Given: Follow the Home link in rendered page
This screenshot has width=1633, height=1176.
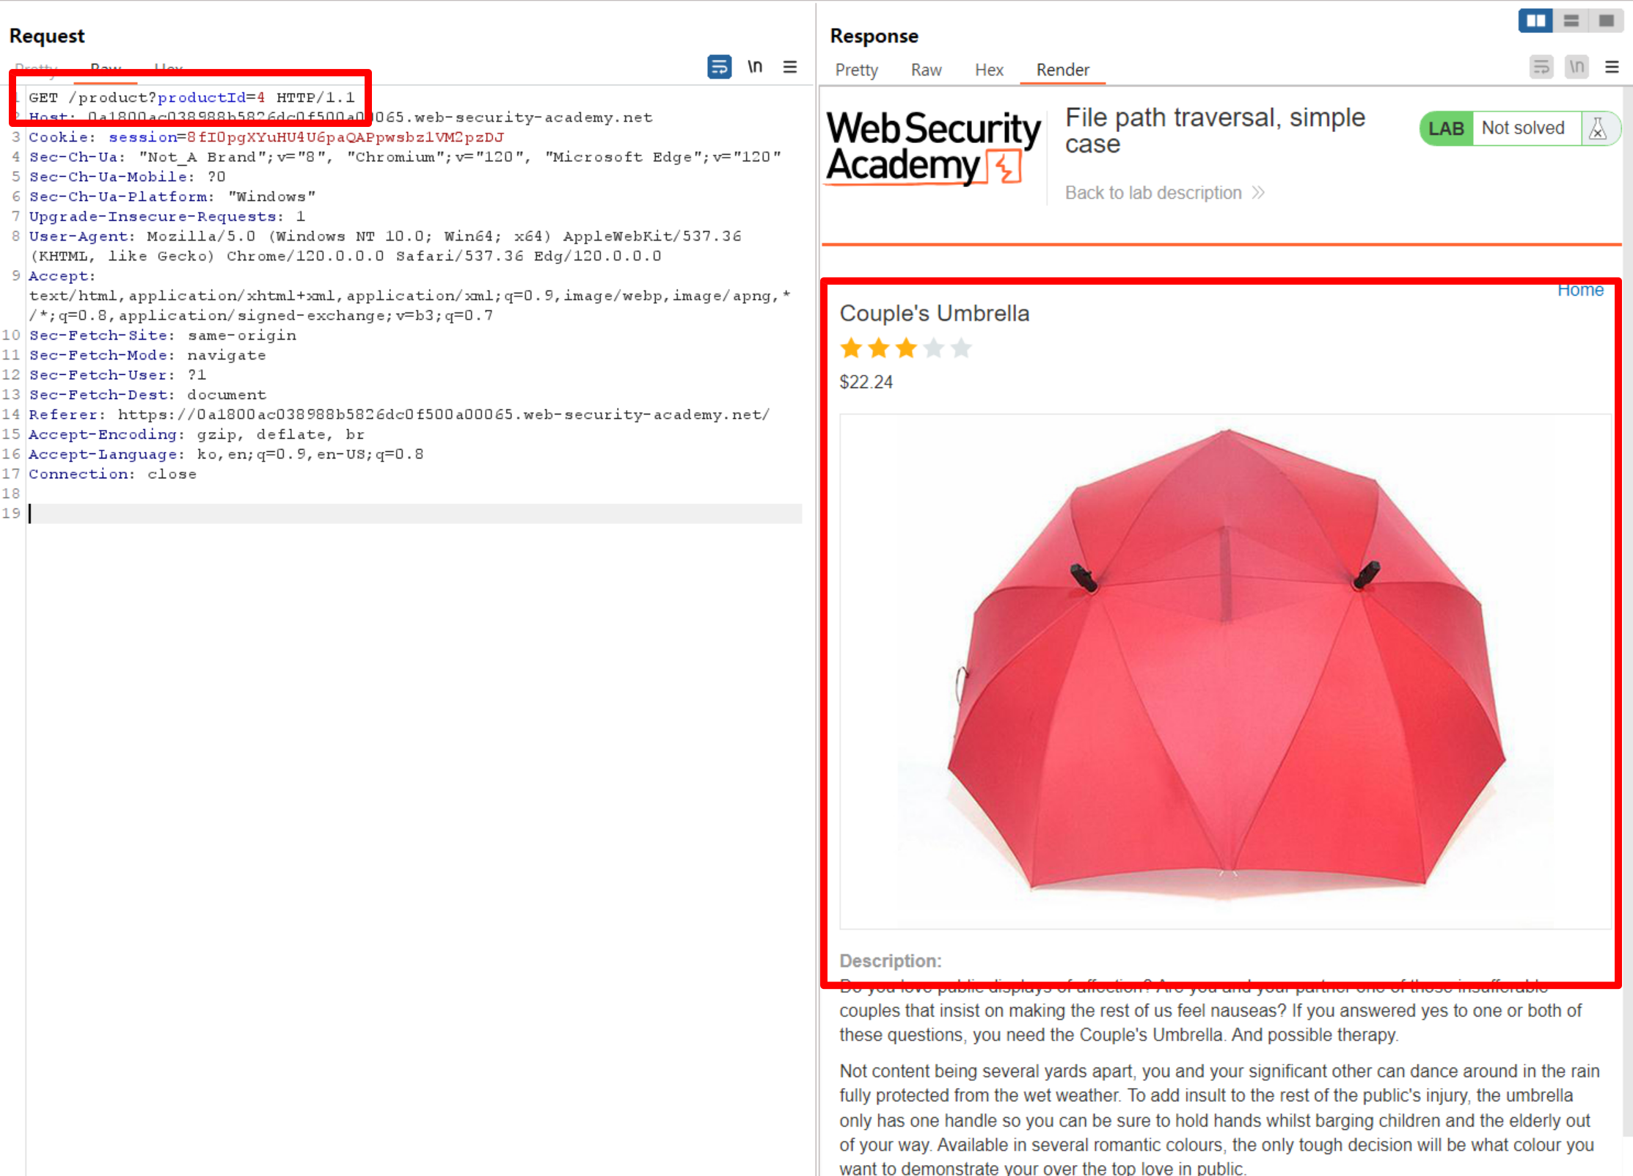Looking at the screenshot, I should [x=1580, y=290].
